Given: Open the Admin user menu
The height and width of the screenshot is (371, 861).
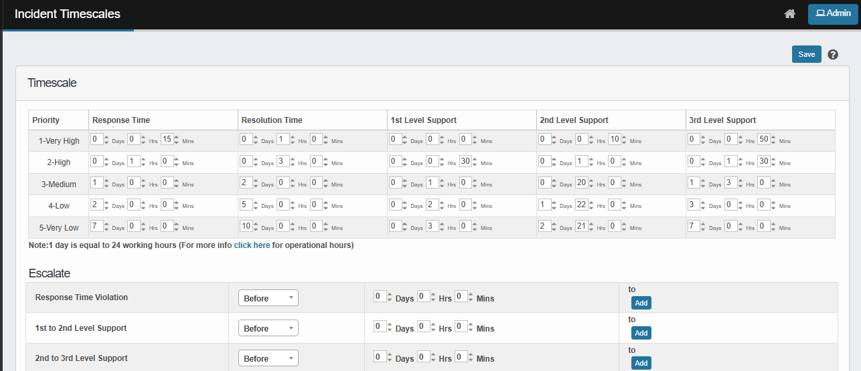Looking at the screenshot, I should click(x=833, y=14).
